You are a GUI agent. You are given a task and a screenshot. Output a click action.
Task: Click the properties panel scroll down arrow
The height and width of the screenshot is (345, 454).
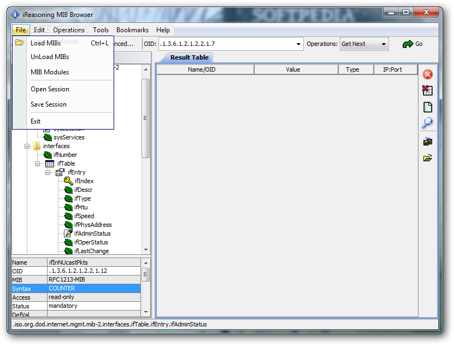[x=146, y=312]
